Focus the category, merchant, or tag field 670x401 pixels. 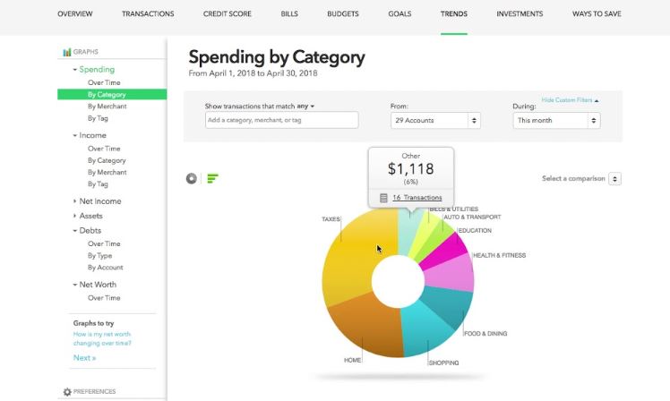281,120
